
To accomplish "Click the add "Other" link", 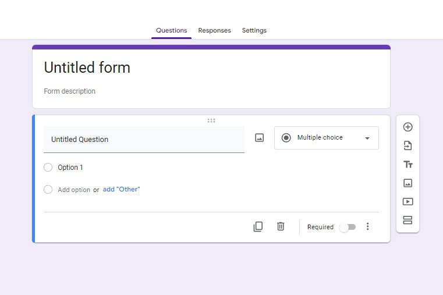I will click(x=121, y=190).
